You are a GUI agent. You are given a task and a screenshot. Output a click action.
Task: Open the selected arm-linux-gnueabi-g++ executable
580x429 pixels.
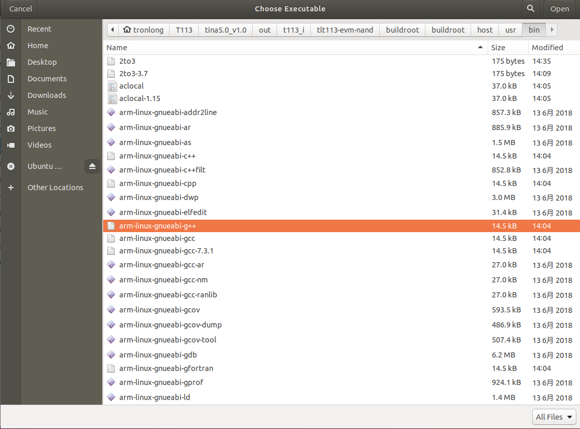point(560,9)
